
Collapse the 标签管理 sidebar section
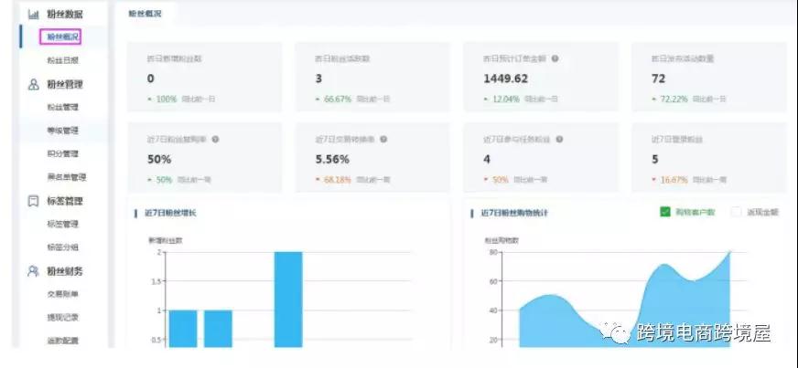(64, 201)
